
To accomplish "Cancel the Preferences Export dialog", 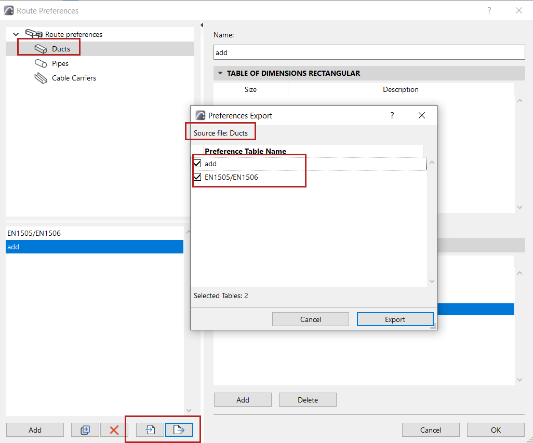I will pos(310,319).
